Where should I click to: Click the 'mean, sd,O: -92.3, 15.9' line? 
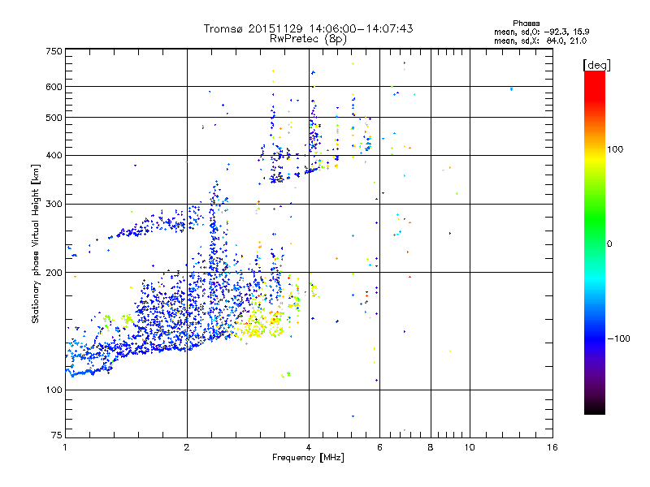tap(541, 32)
